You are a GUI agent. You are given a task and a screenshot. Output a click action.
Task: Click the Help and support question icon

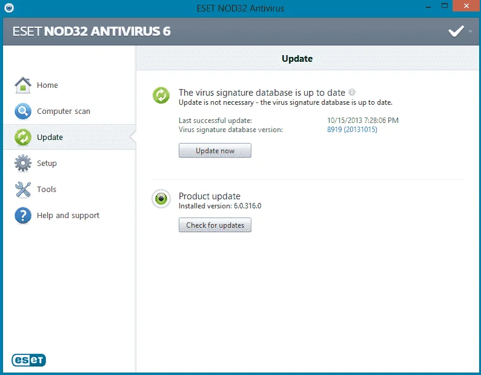pos(23,216)
